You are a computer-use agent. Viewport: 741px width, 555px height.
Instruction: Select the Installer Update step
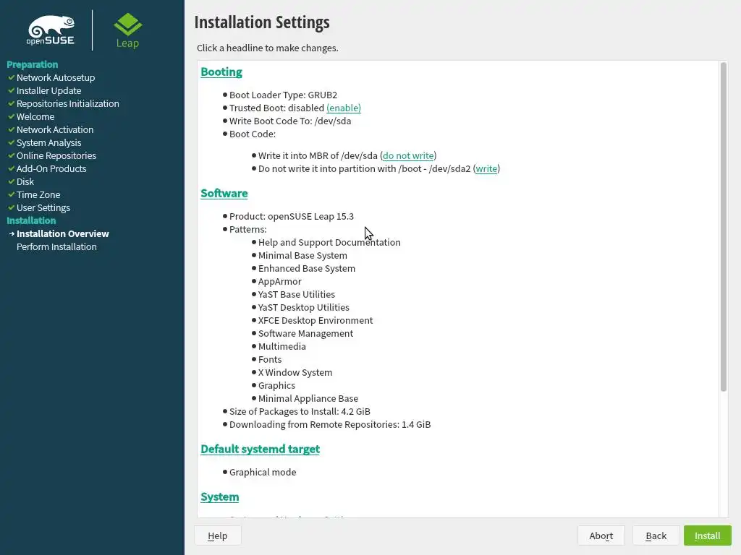(x=48, y=90)
